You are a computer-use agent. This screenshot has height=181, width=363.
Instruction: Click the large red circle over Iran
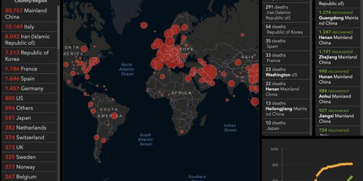(x=209, y=72)
